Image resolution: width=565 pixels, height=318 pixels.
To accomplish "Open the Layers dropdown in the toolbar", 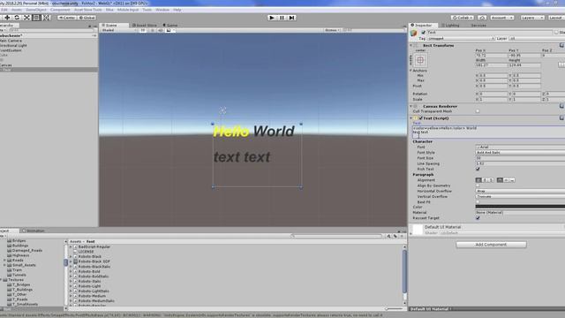I will pyautogui.click(x=531, y=18).
